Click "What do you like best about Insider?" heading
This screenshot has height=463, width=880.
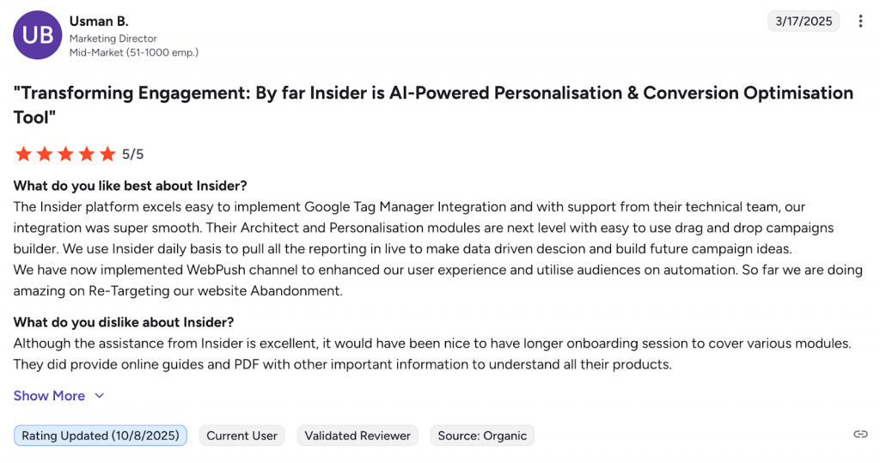[x=131, y=186]
